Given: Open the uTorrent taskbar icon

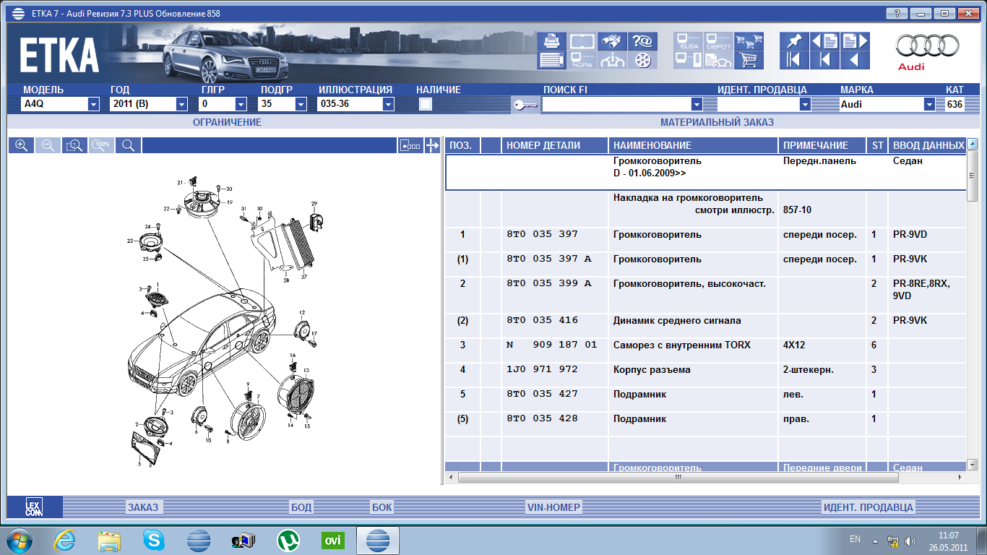Looking at the screenshot, I should 288,540.
